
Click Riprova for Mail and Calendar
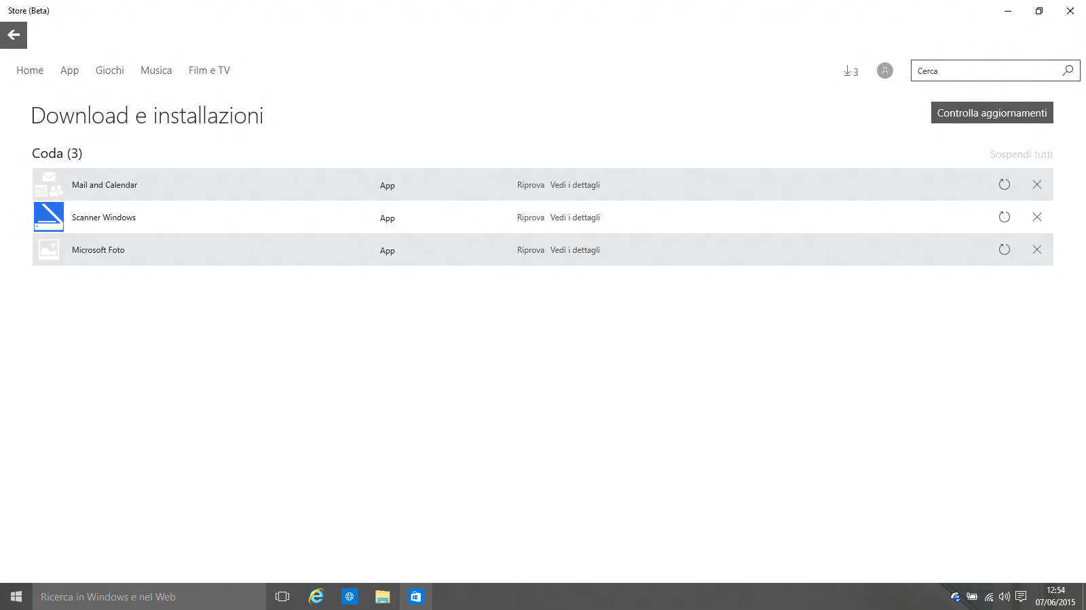(531, 185)
